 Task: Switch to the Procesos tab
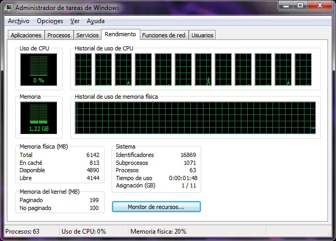[59, 35]
